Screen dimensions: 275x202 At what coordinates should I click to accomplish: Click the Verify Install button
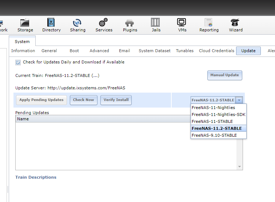[116, 100]
